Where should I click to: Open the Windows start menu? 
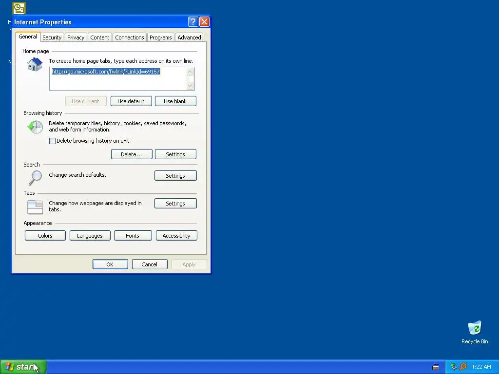(x=23, y=367)
